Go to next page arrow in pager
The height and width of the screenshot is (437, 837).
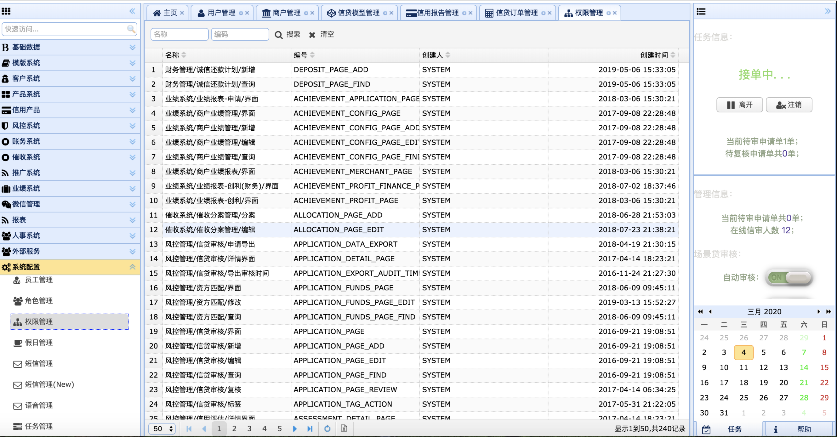point(295,428)
